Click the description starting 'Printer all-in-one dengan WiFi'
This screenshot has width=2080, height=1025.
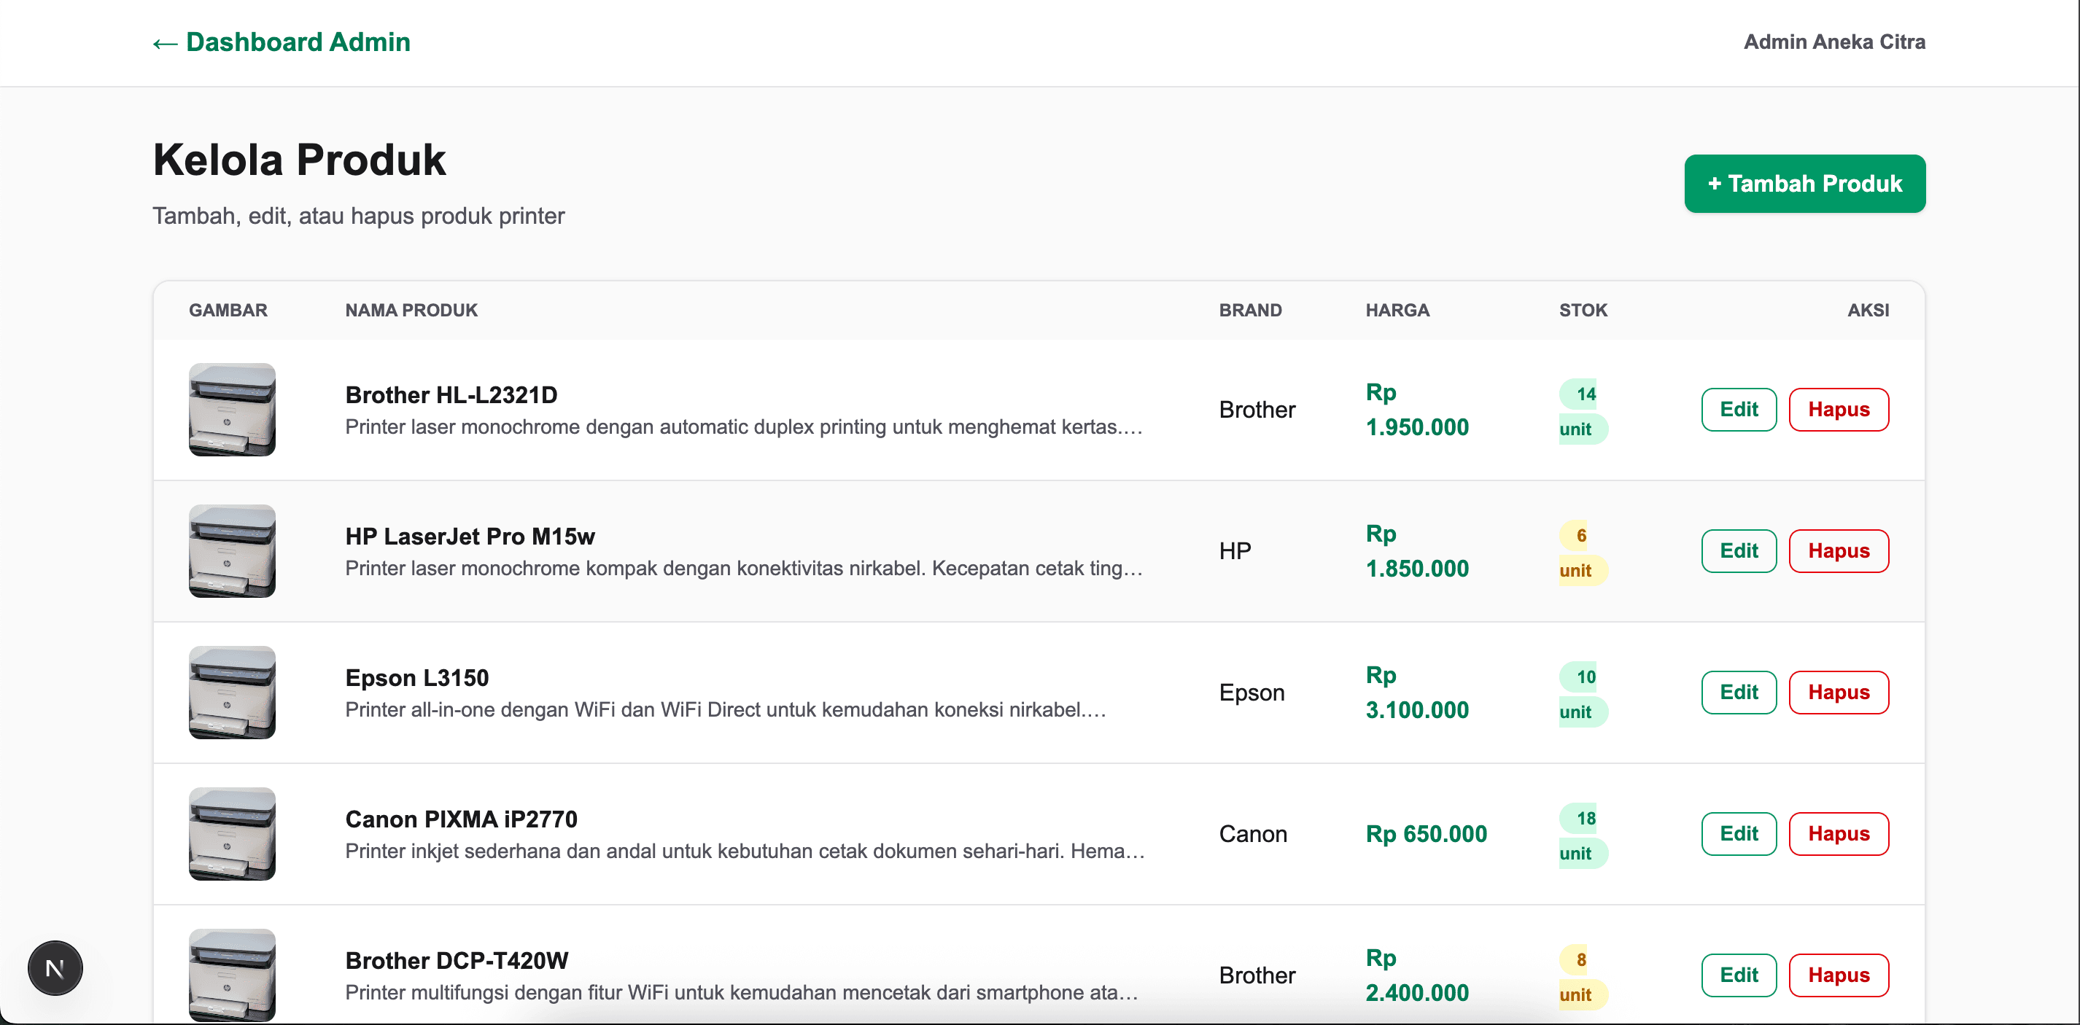725,709
